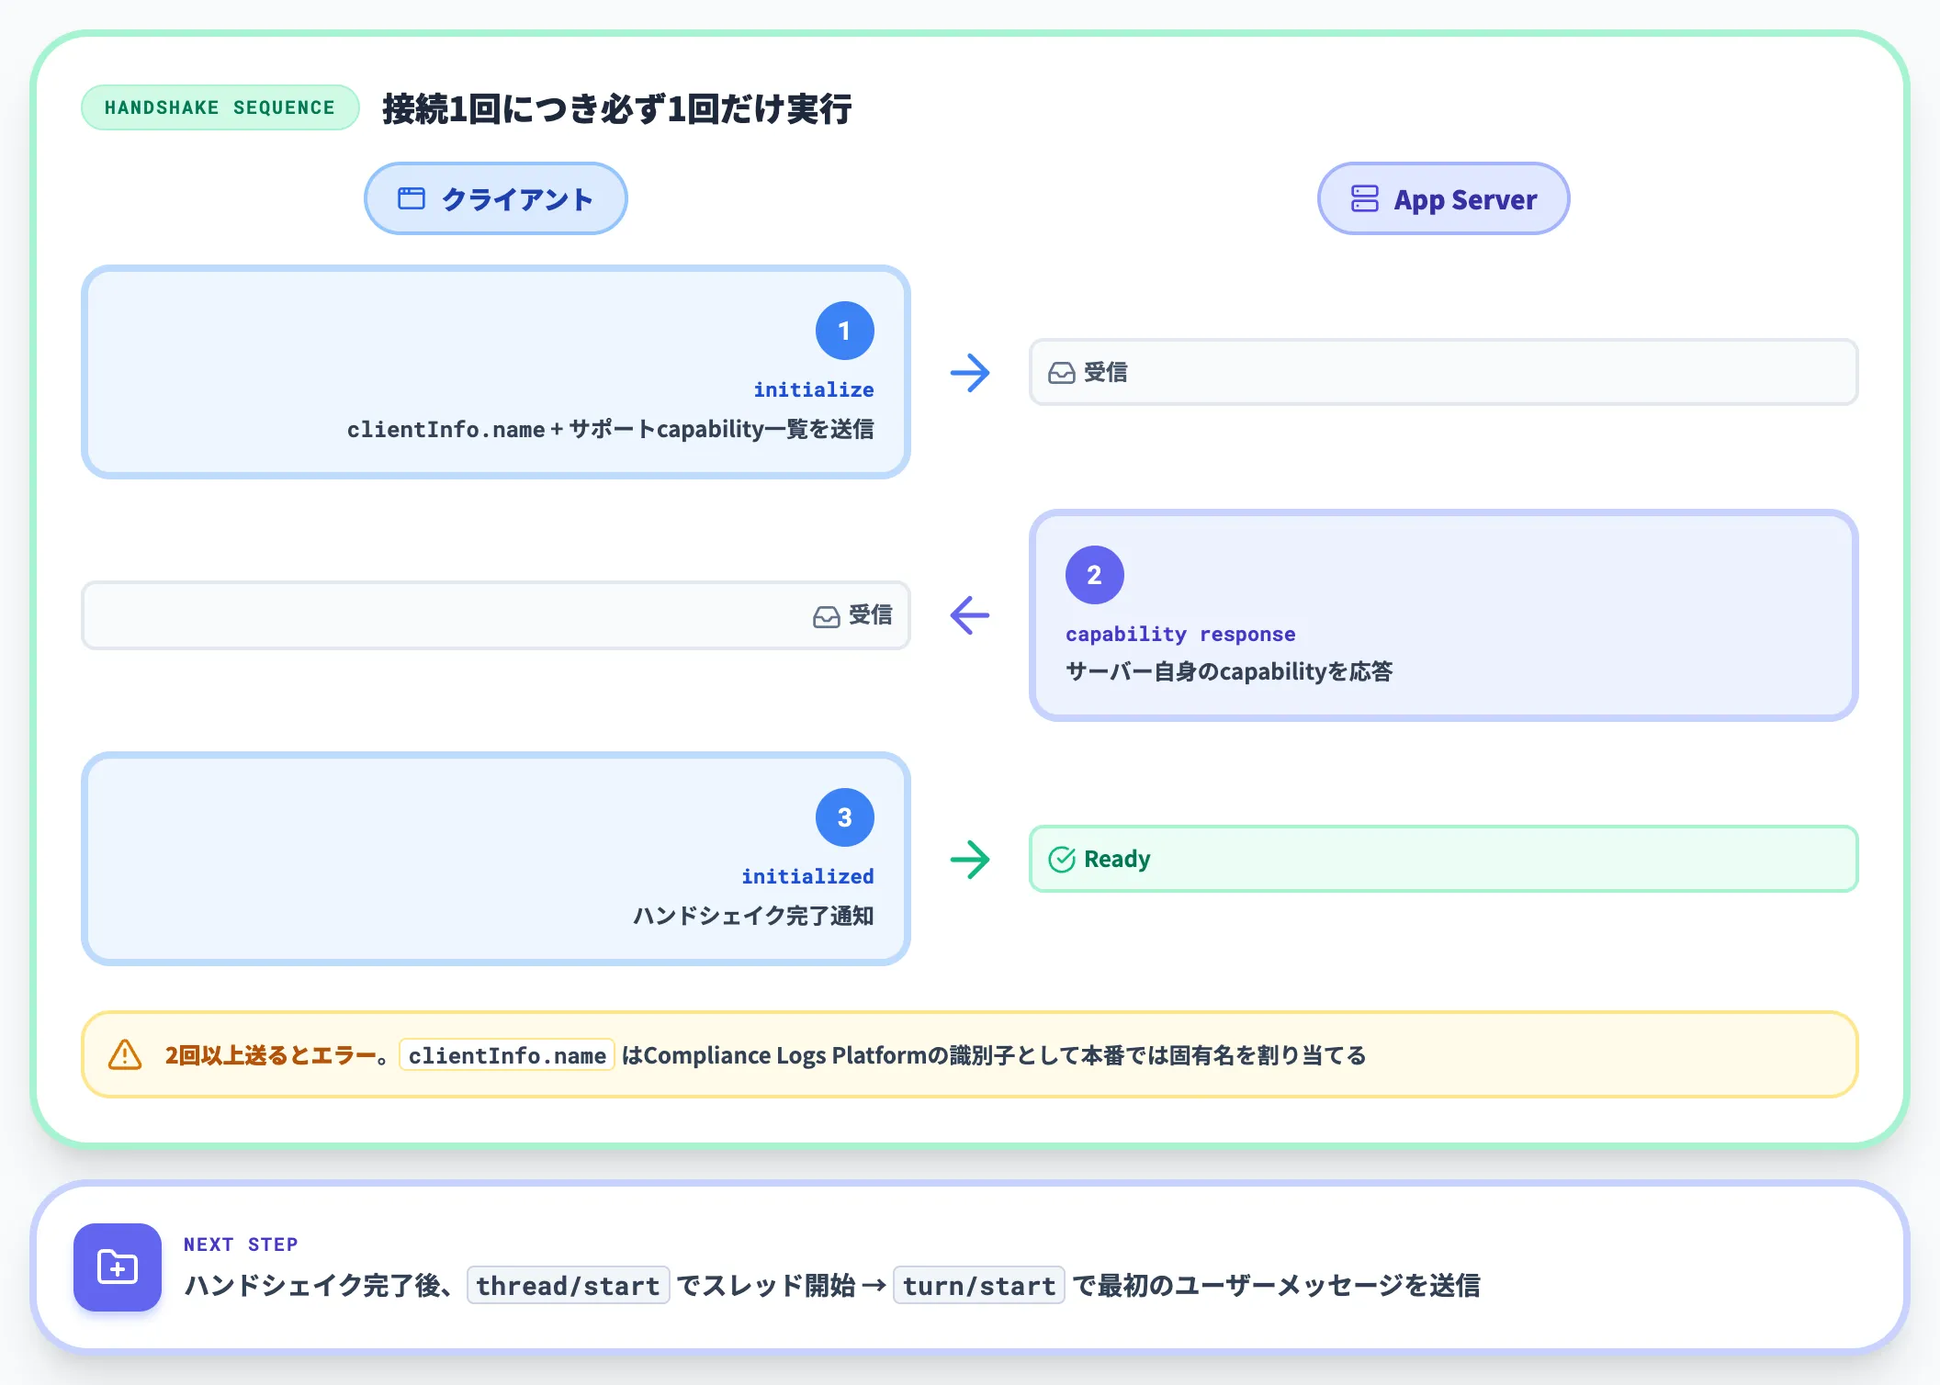Click the ハンドシェイク完了通知 text
Screen dimensions: 1940x1385
(753, 916)
